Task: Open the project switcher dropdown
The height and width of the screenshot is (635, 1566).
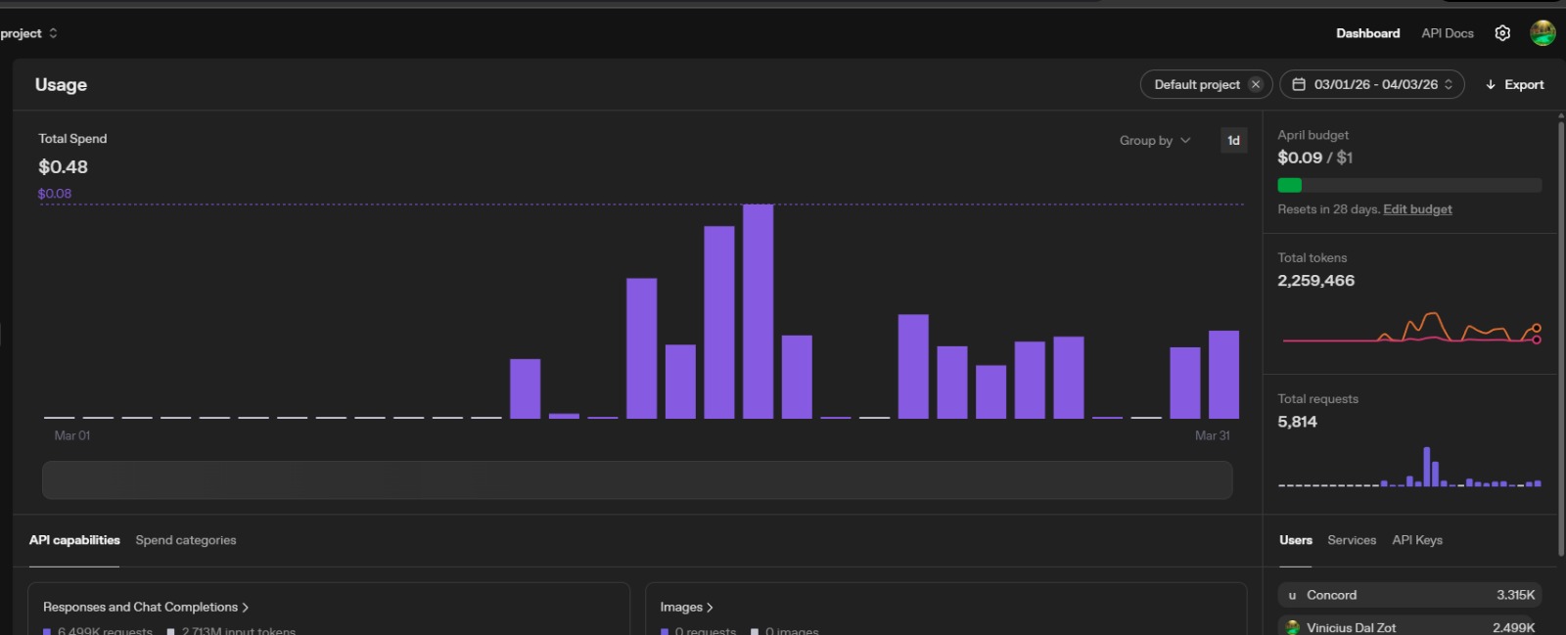Action: [29, 33]
